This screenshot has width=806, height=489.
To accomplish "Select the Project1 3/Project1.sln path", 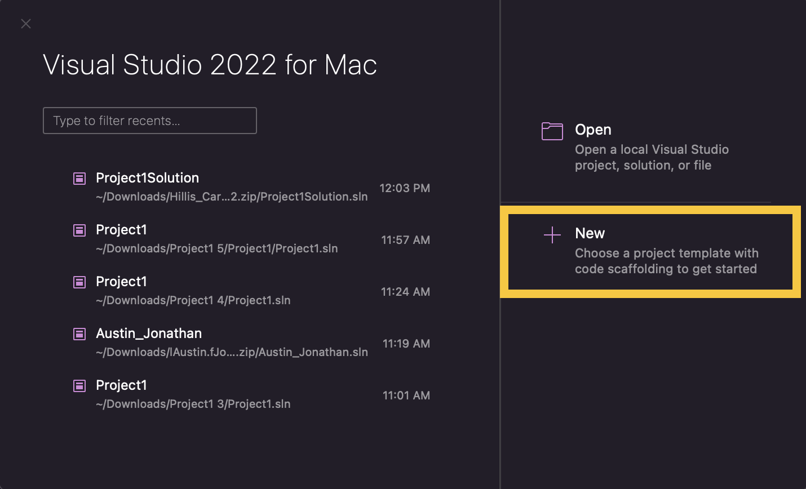I will (x=193, y=404).
